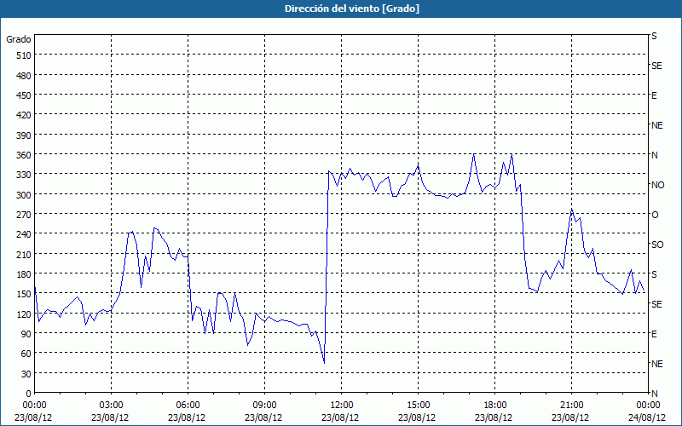Select the 'Grado' axis unit label
This screenshot has width=682, height=426.
point(19,39)
